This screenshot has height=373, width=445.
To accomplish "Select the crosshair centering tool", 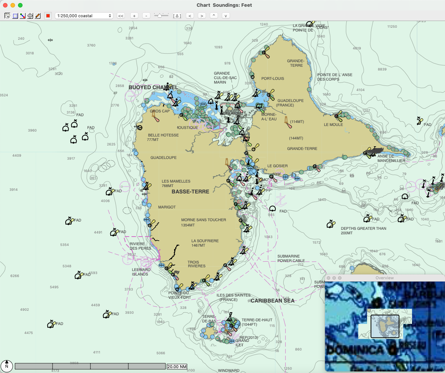I will click(30, 15).
